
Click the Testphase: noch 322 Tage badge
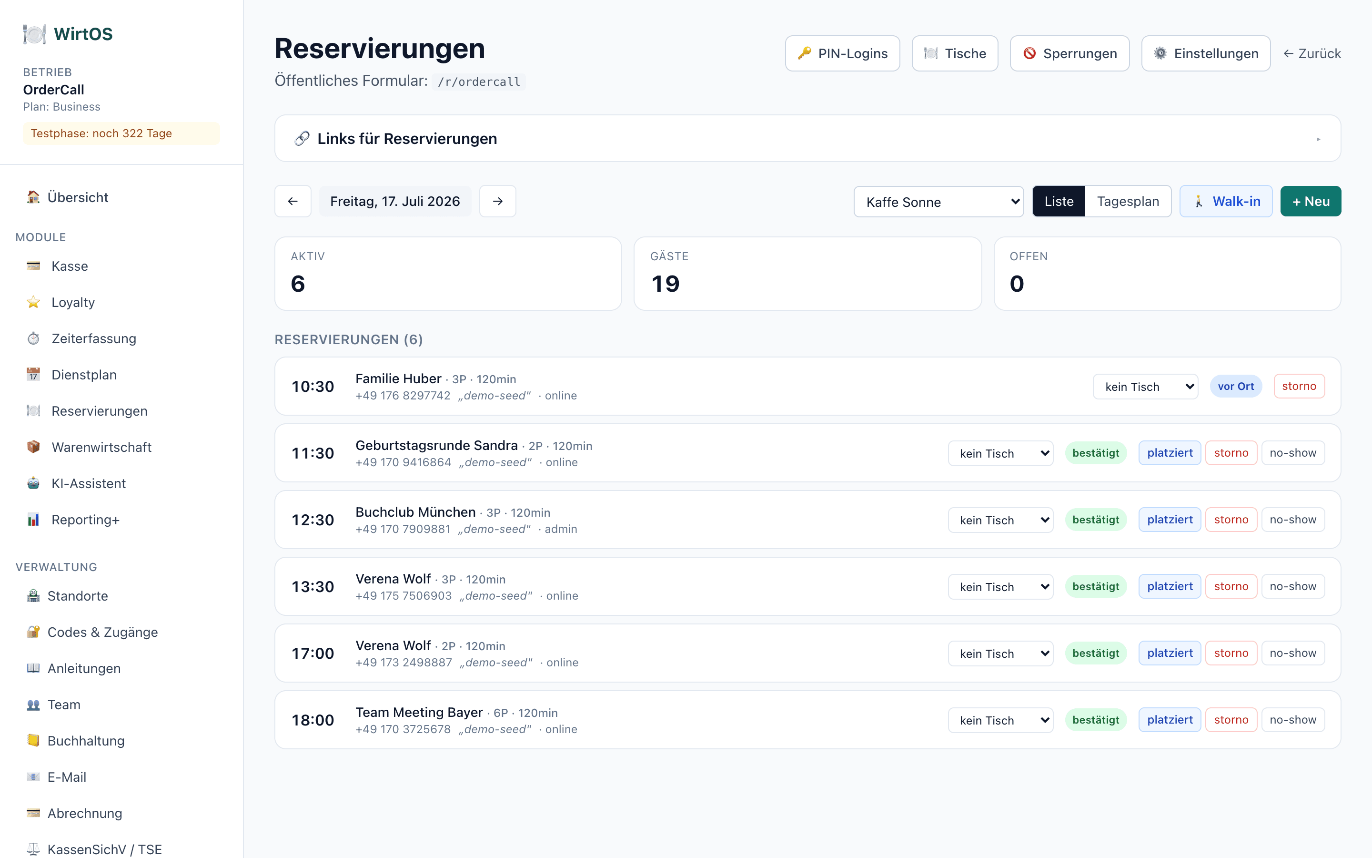[121, 133]
